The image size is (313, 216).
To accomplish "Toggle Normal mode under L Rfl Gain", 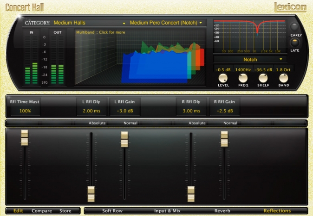I will (x=130, y=123).
